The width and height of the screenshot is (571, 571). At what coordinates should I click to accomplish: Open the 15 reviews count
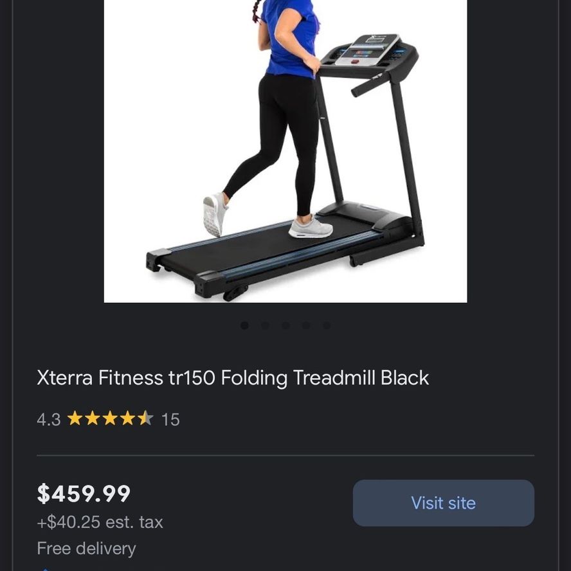click(x=170, y=419)
